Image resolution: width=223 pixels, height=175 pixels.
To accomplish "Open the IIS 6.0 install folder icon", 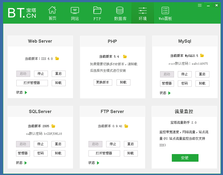I will [x=57, y=58].
